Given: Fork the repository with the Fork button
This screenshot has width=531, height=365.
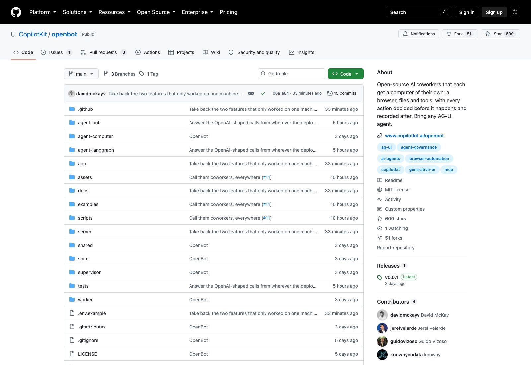Looking at the screenshot, I should pyautogui.click(x=460, y=34).
